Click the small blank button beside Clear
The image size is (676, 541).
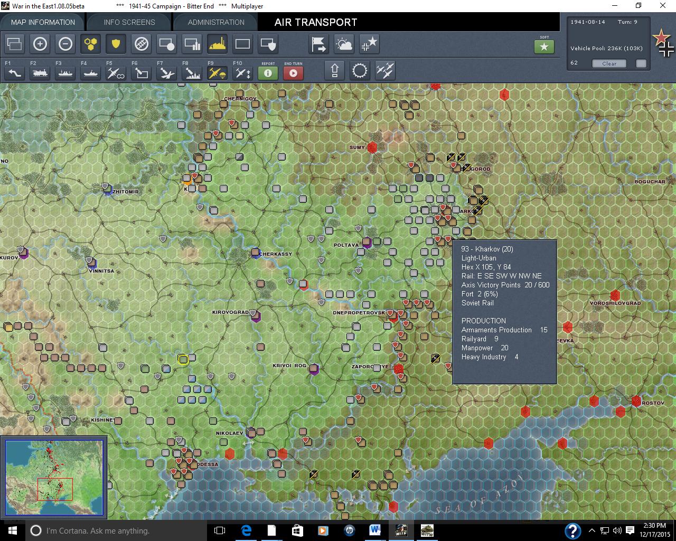tap(641, 63)
